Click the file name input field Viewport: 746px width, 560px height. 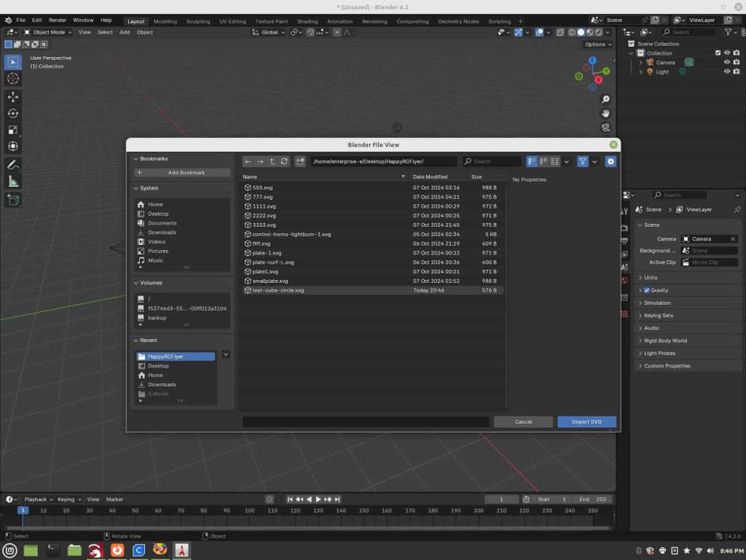366,422
